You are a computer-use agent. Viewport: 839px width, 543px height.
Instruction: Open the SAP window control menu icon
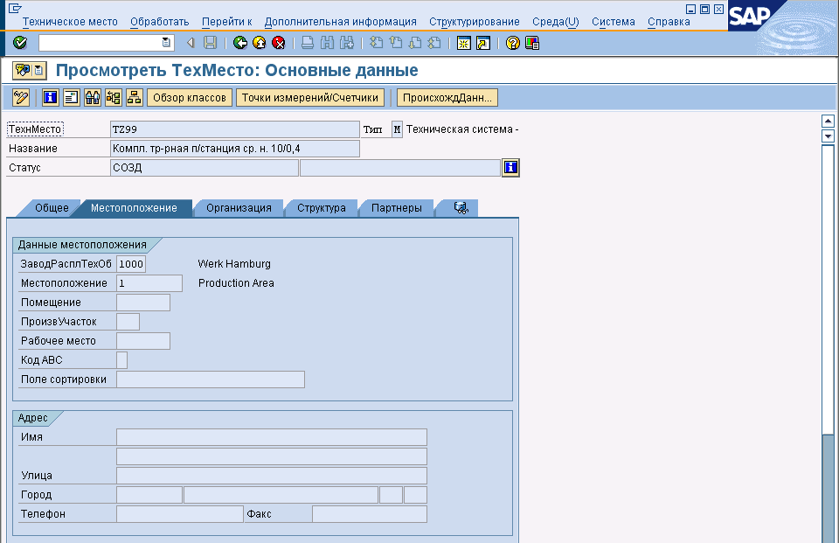[15, 8]
